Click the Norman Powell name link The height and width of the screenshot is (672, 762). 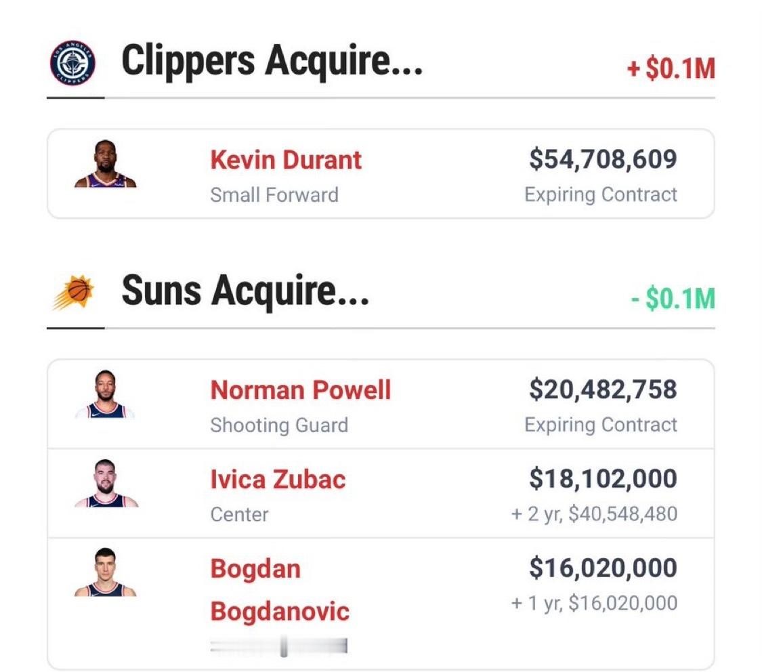tap(300, 390)
